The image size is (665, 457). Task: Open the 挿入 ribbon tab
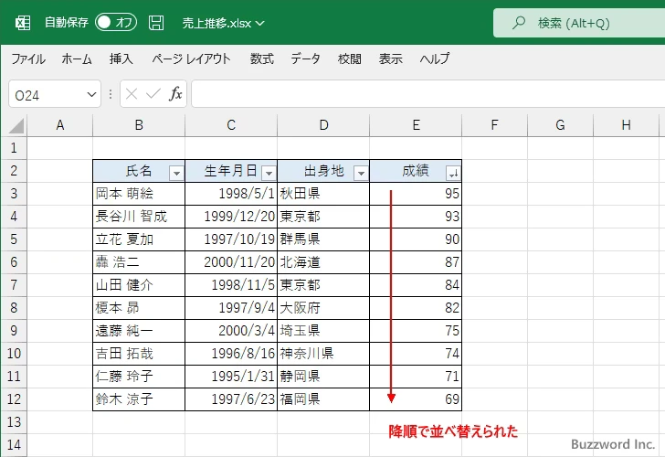click(121, 58)
